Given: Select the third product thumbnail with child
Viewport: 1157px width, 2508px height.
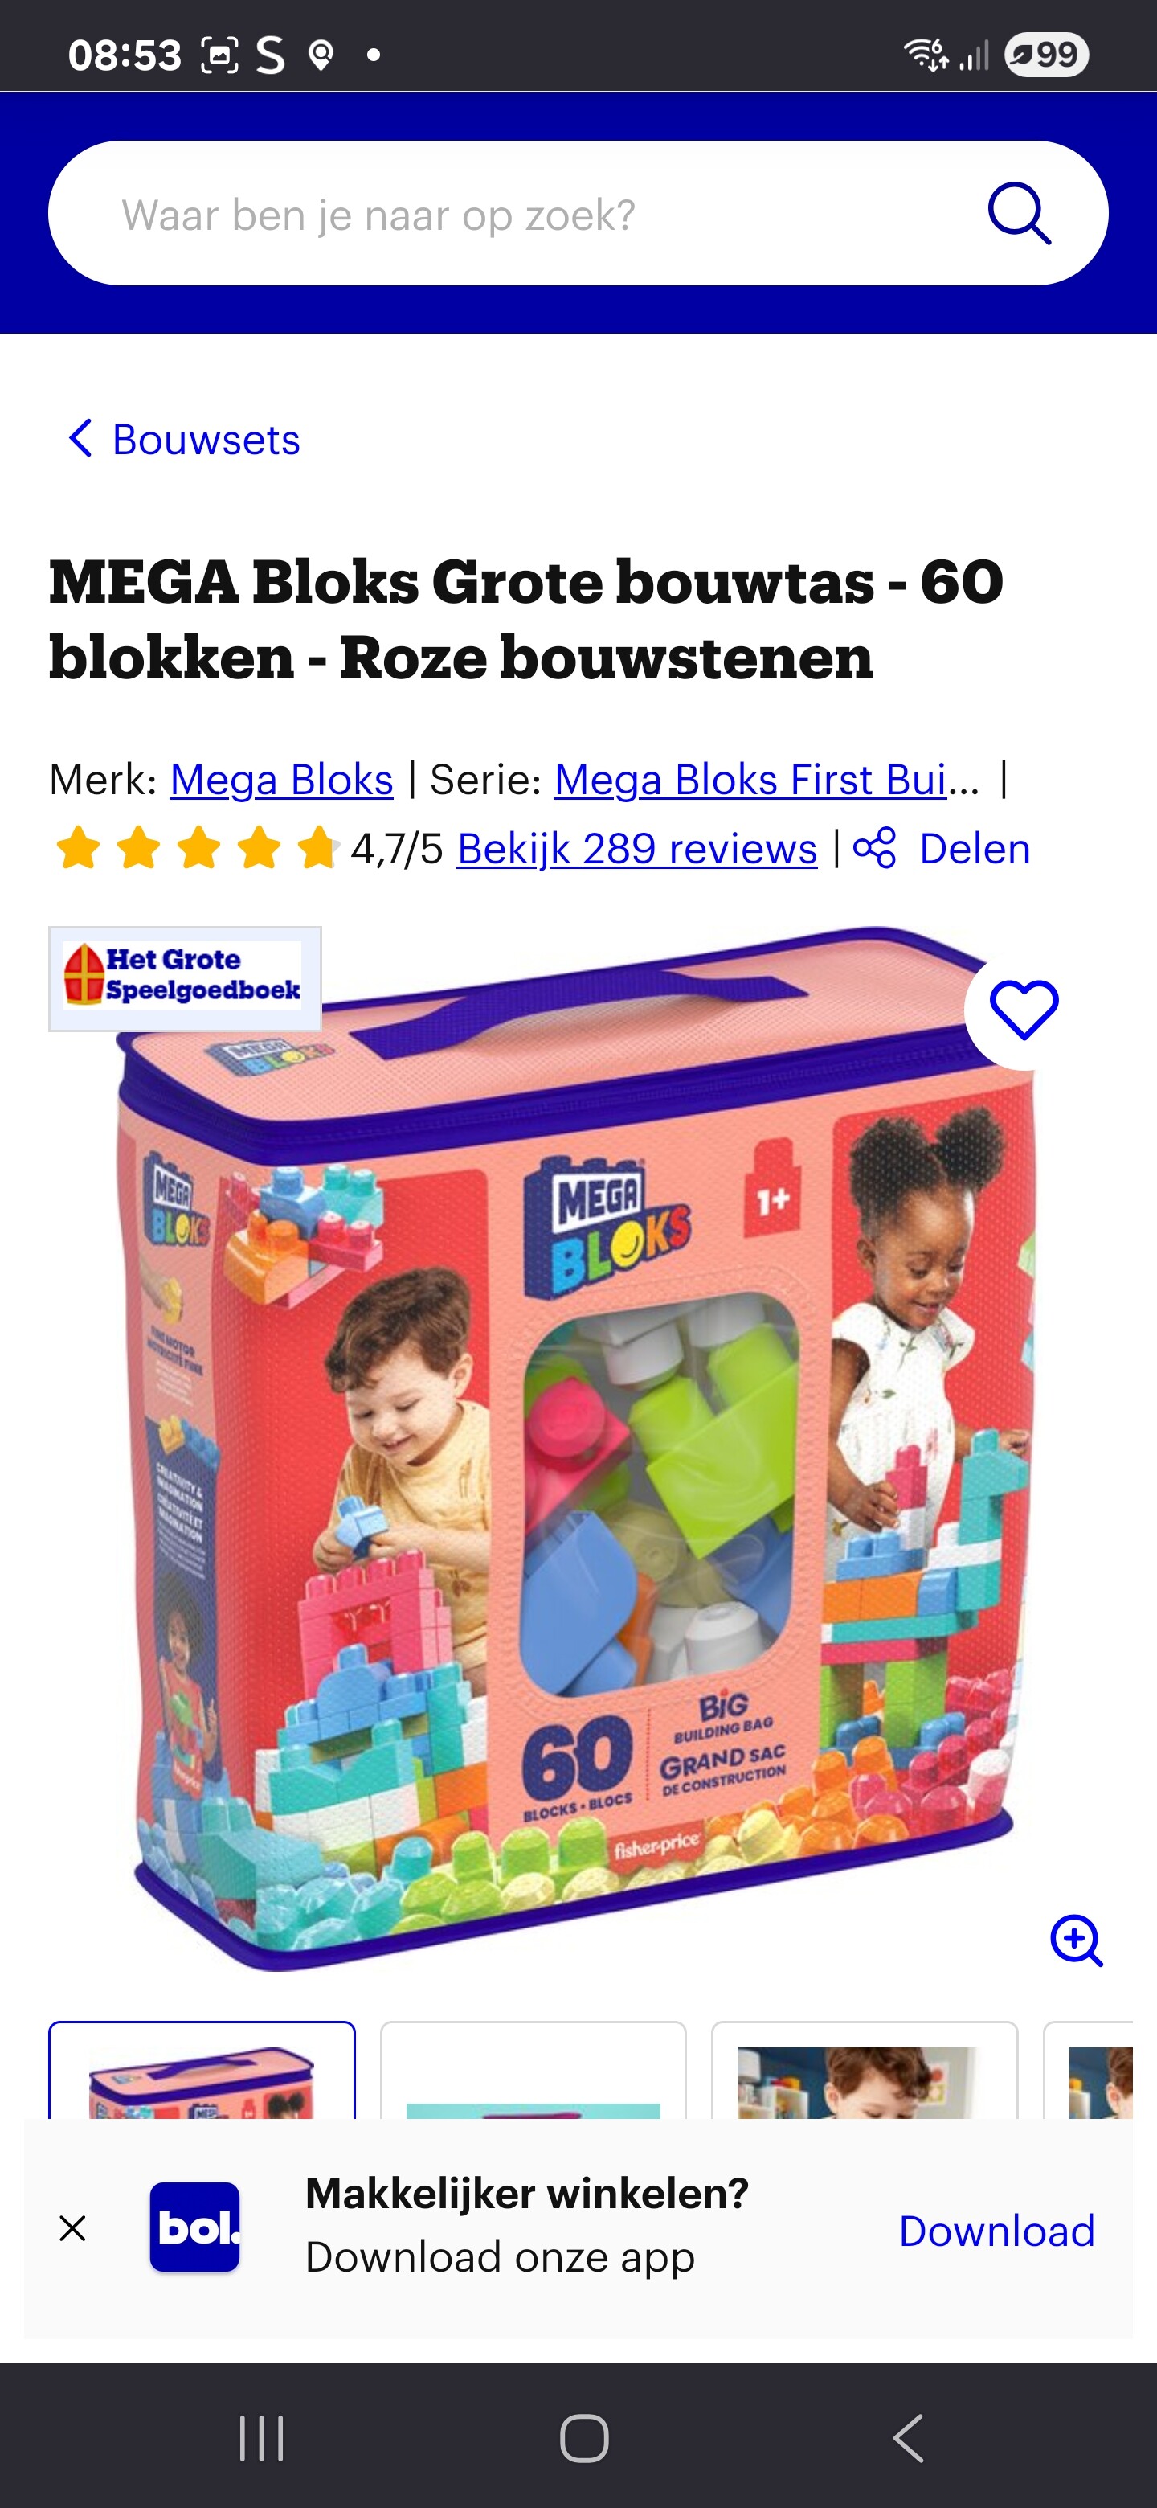Looking at the screenshot, I should point(864,2070).
